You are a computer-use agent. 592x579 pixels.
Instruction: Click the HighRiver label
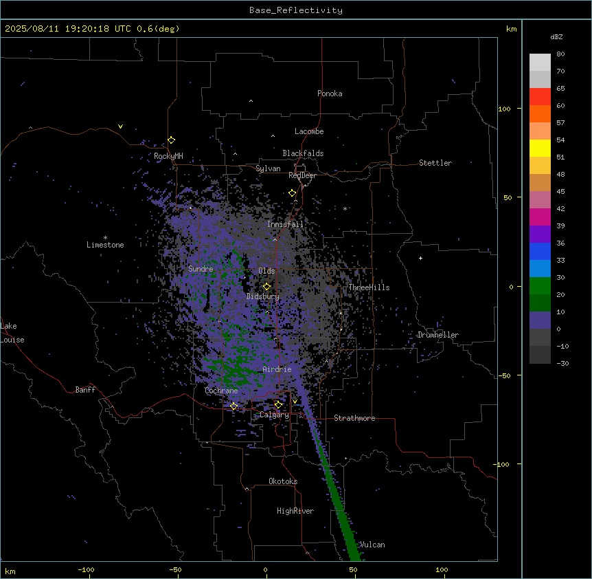pyautogui.click(x=295, y=511)
